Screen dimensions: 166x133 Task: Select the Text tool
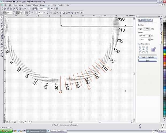[2, 40]
